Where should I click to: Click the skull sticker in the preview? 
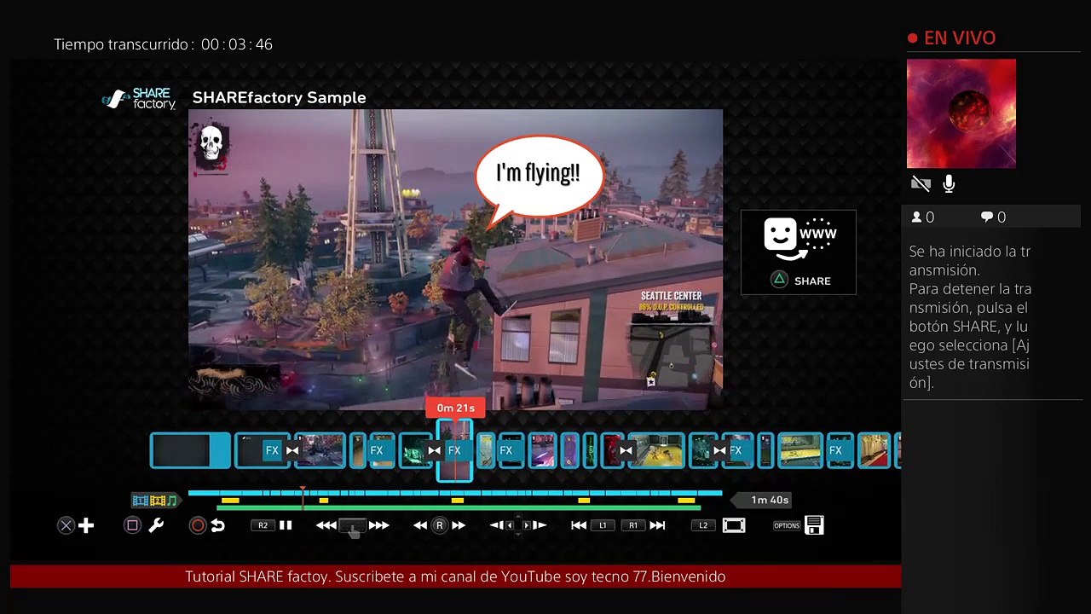pyautogui.click(x=211, y=145)
